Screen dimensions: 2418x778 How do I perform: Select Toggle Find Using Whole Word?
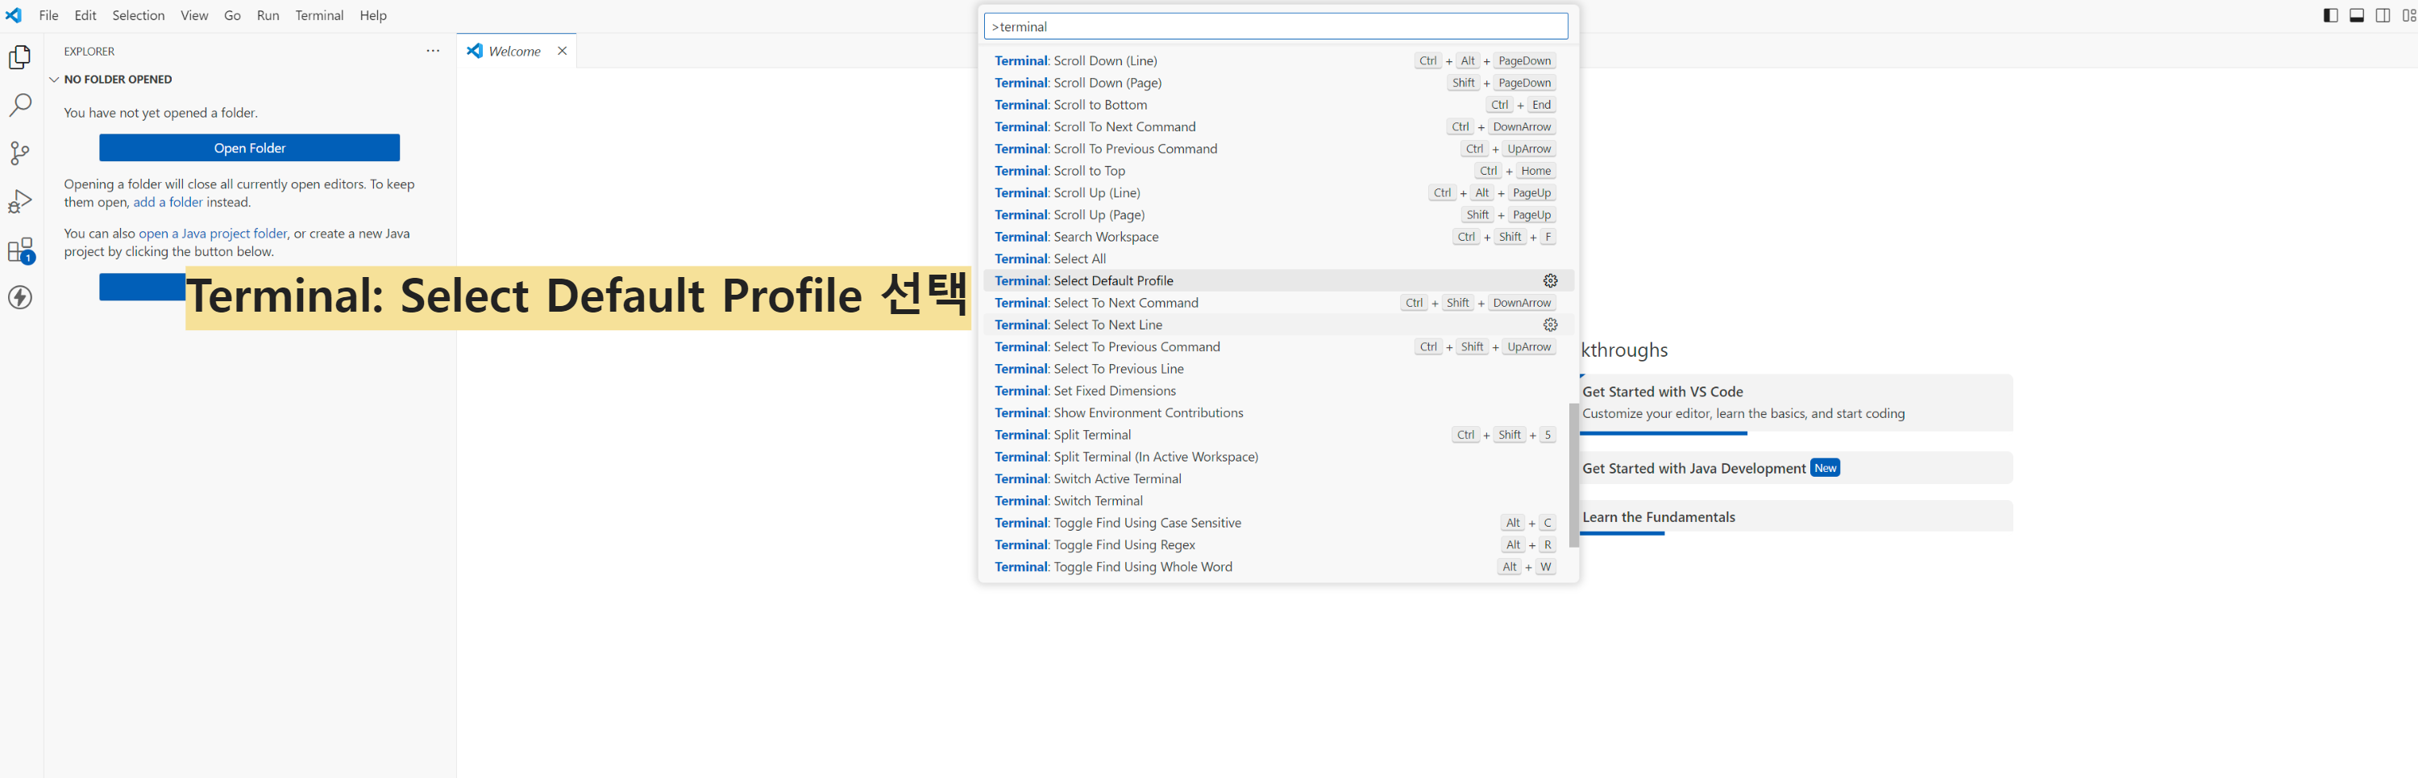tap(1278, 567)
